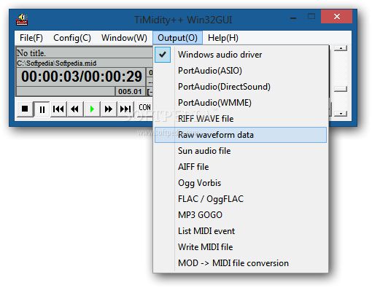Stop playback with the stop button
The image size is (372, 288).
click(x=25, y=109)
